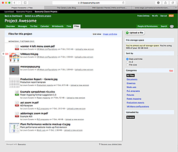Select the 'Date and time' sort option
The height and width of the screenshot is (152, 178).
pyautogui.click(x=127, y=59)
